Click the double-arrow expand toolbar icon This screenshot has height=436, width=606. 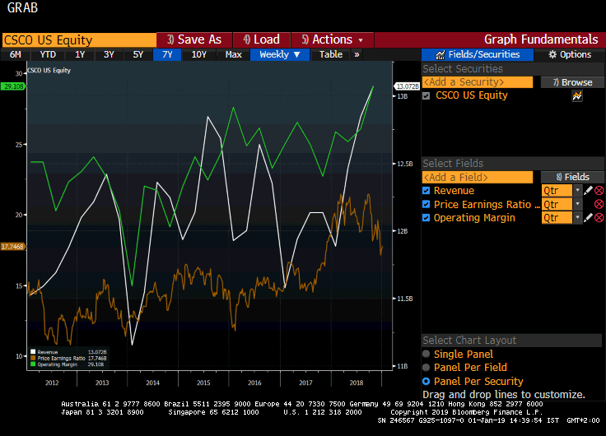[x=357, y=54]
